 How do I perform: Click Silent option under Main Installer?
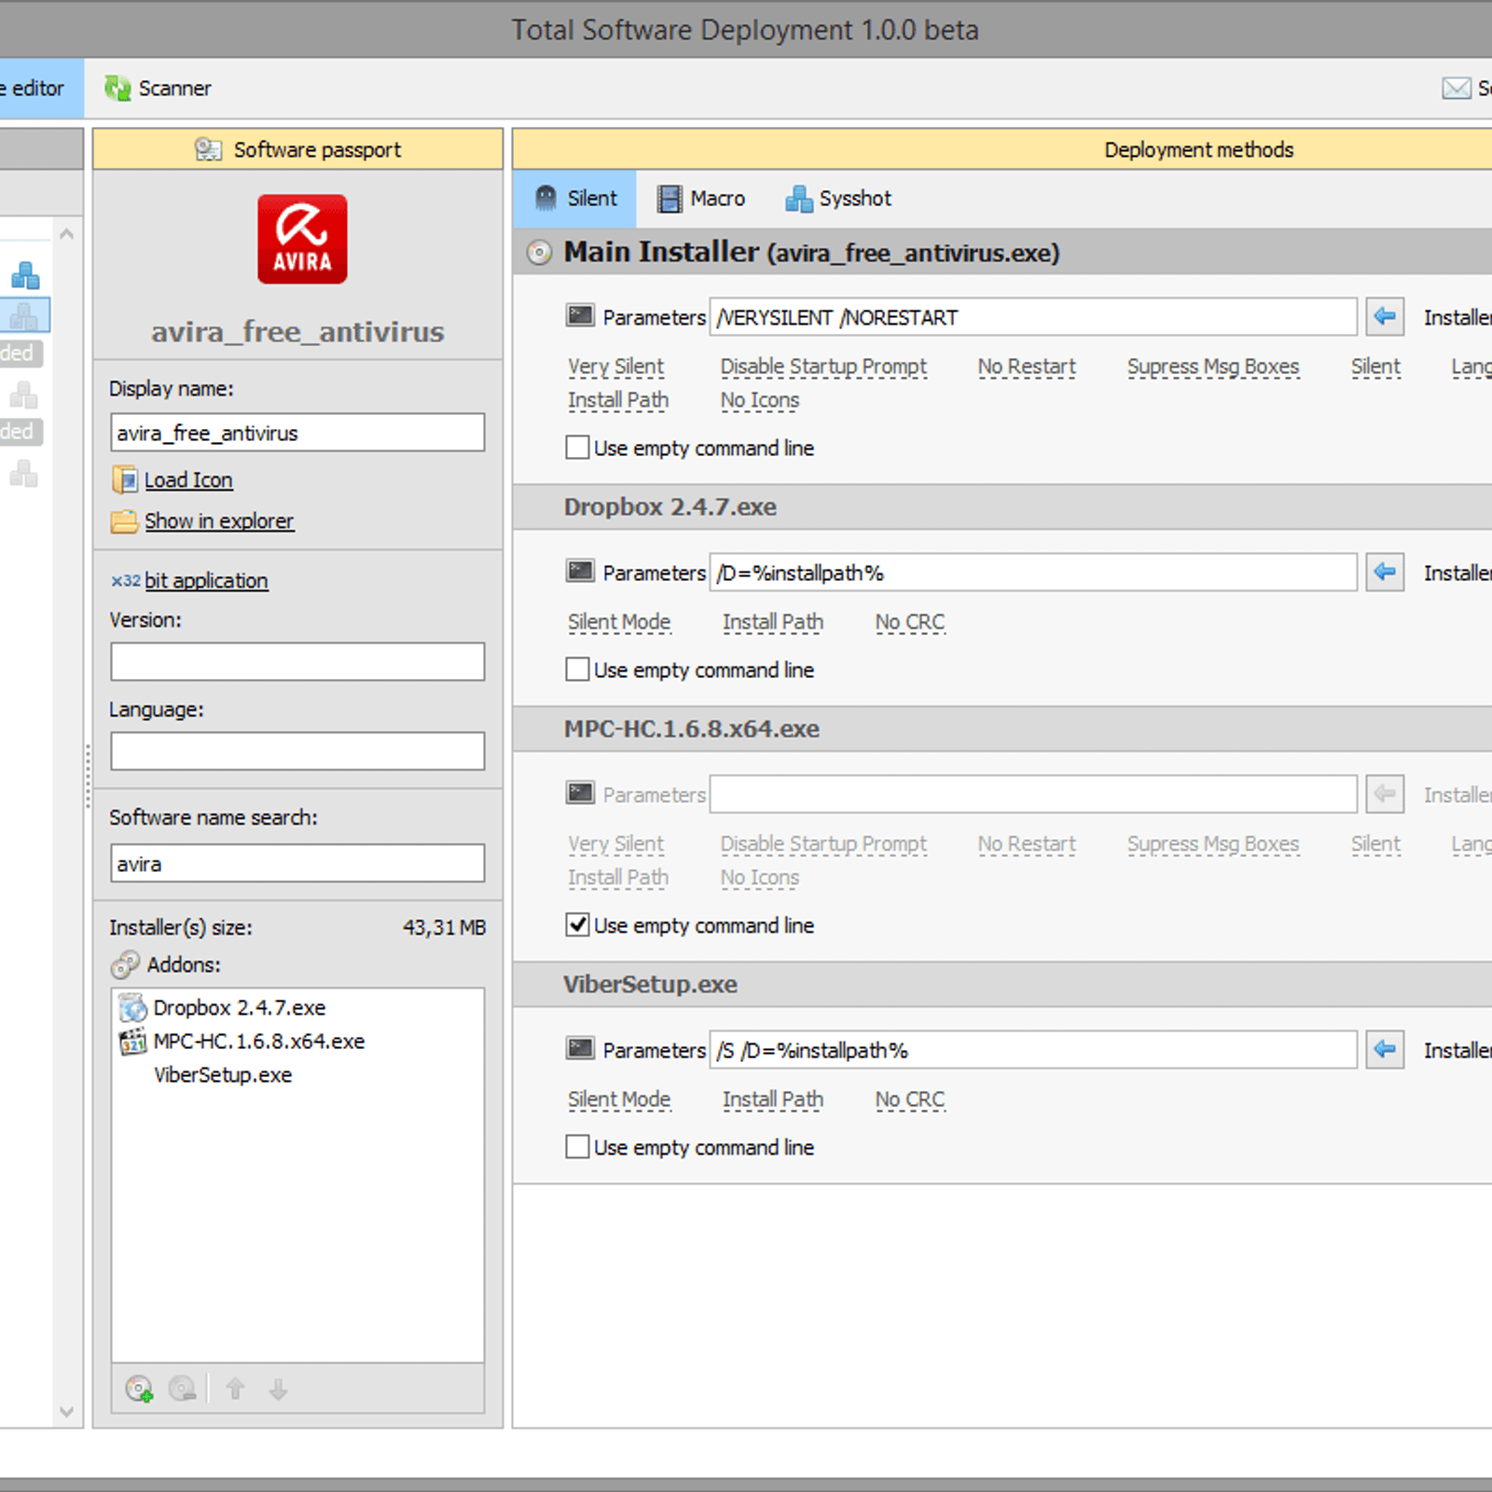[x=1376, y=366]
